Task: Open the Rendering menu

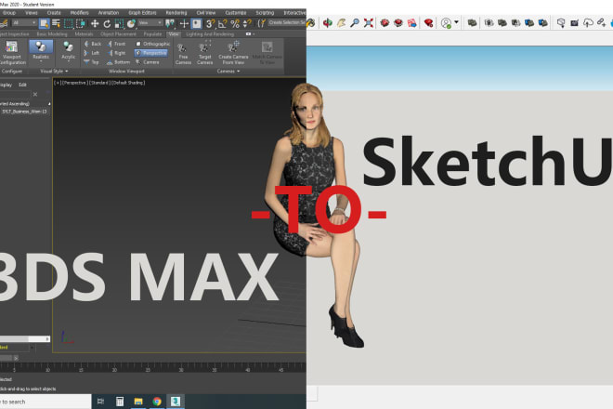Action: 176,13
